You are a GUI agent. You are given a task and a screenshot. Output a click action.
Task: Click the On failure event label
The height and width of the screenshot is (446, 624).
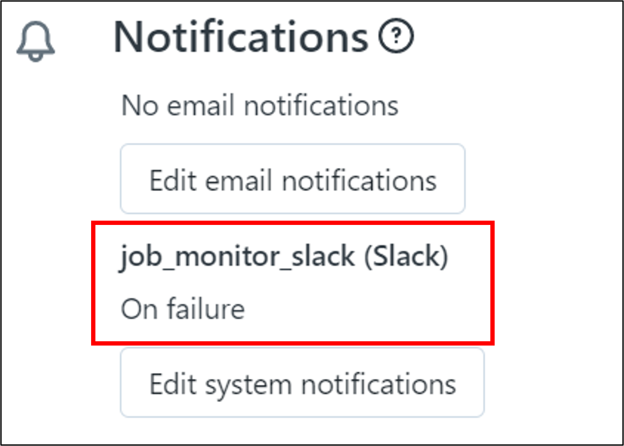pyautogui.click(x=183, y=309)
